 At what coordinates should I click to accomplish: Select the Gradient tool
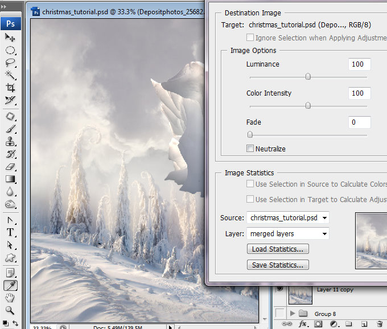click(x=10, y=179)
